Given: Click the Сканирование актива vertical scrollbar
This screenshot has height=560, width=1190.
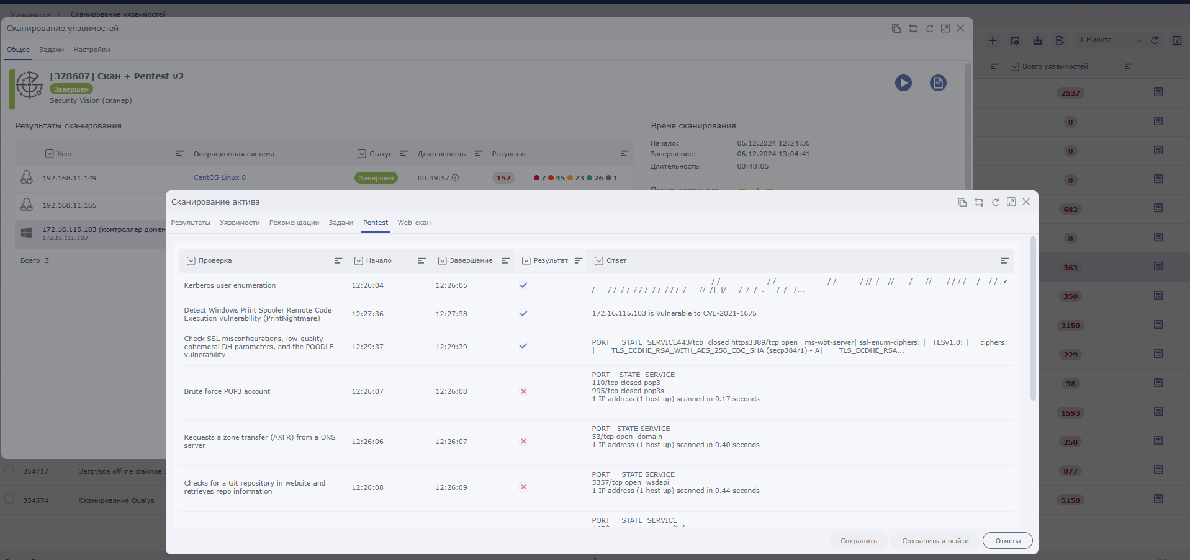Looking at the screenshot, I should point(1033,318).
